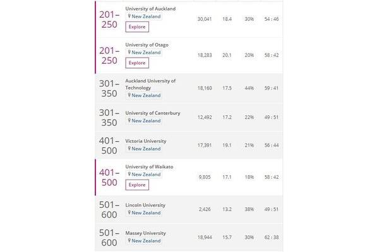Click location pin icon for University of Waikato

[x=129, y=174]
